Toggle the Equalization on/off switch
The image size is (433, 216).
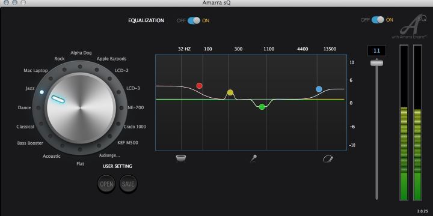(x=194, y=20)
